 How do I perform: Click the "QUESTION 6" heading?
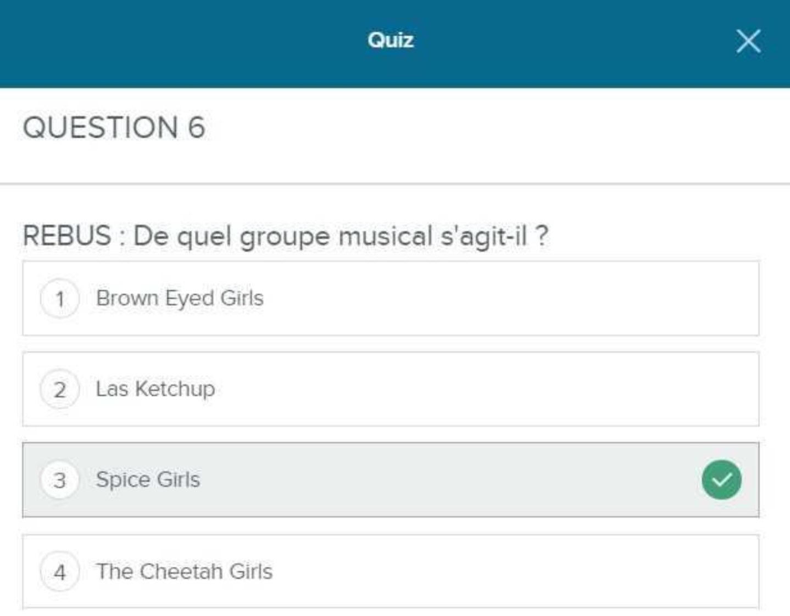(x=114, y=127)
